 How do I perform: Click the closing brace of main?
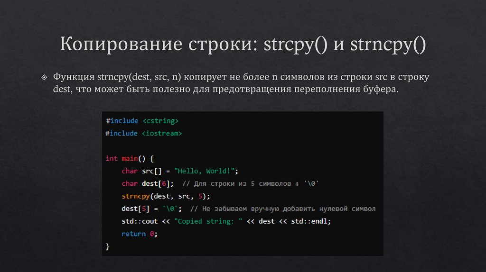click(108, 246)
